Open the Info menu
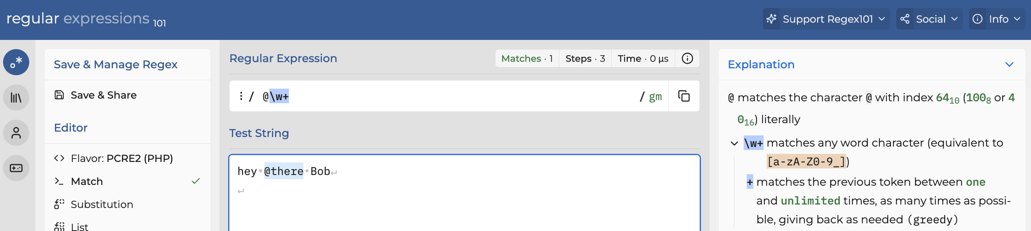 point(997,19)
